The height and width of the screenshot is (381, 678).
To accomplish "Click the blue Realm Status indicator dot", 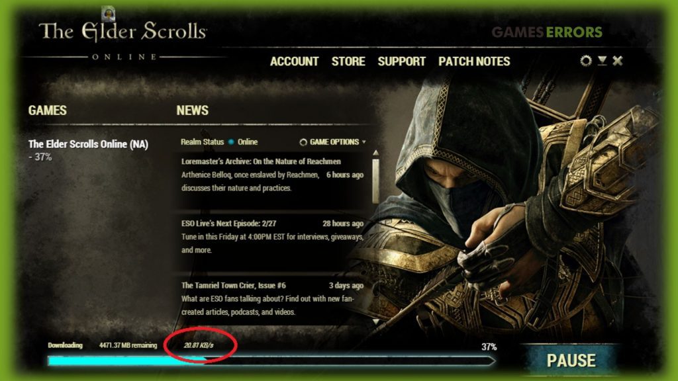I will click(x=231, y=142).
